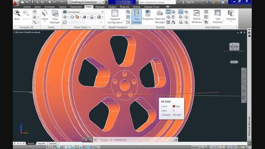The width and height of the screenshot is (265, 149).
Task: Toggle the Command Line palette icon
Action: (x=168, y=12)
